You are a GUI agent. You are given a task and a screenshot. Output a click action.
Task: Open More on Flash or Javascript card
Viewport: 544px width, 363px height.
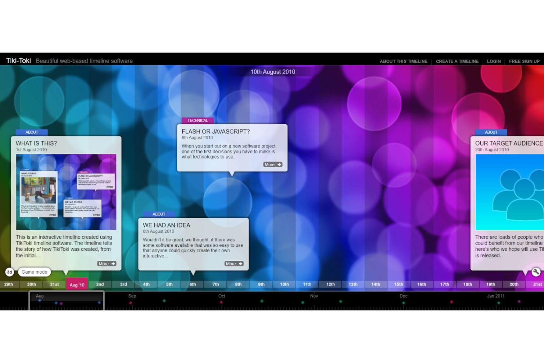[x=273, y=164]
